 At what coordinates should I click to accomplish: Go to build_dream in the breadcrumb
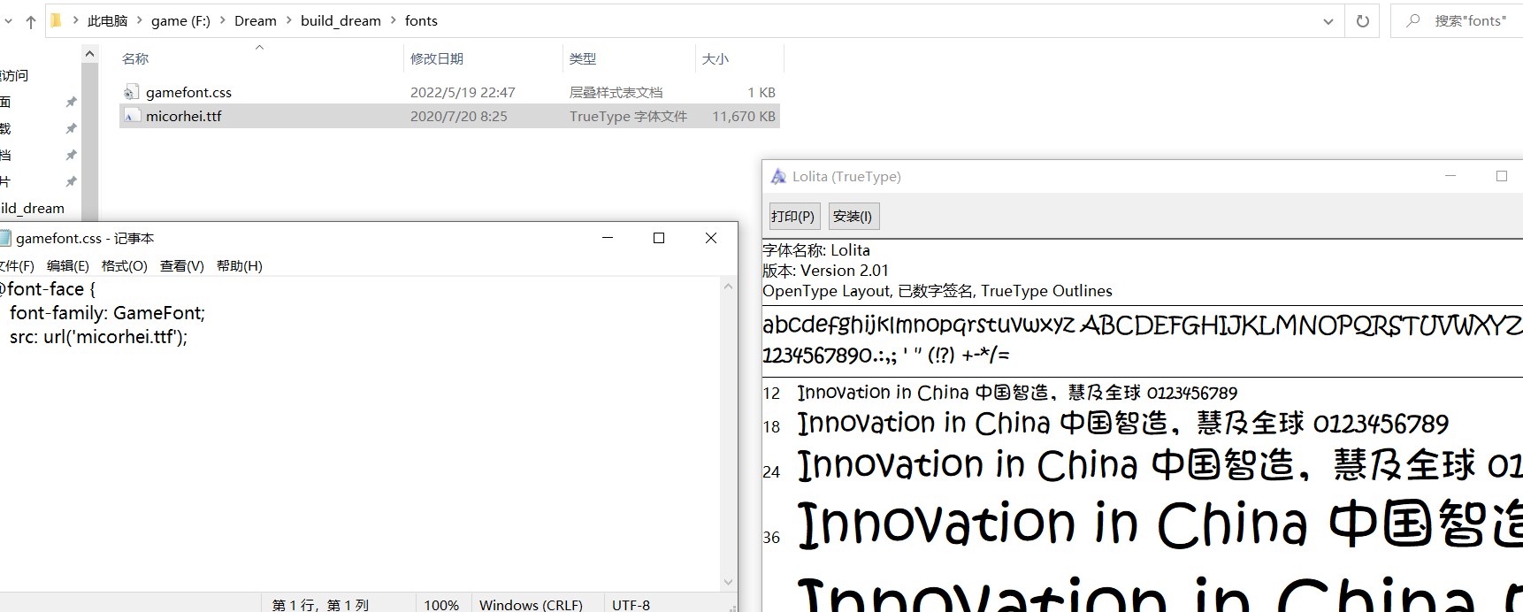341,20
